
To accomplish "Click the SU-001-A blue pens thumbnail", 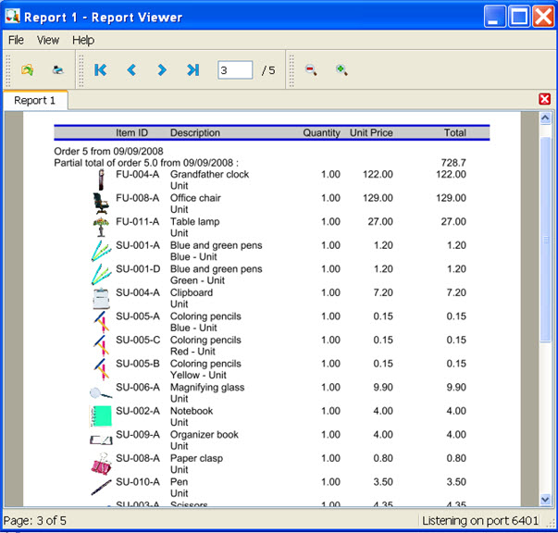I will point(101,251).
